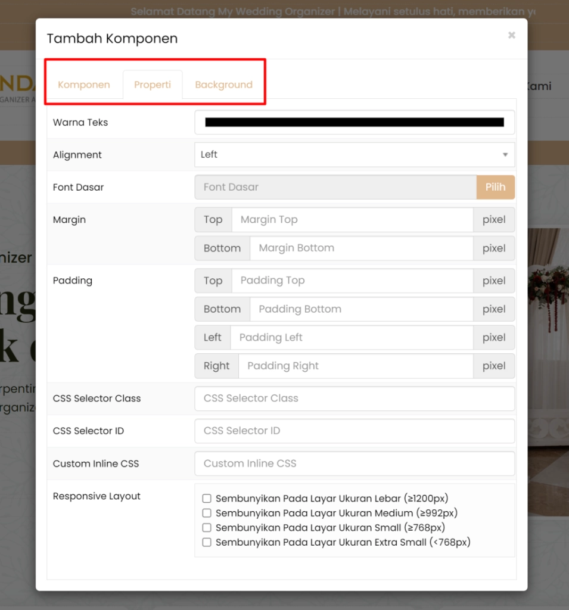Switch to the Background tab
This screenshot has width=569, height=610.
click(223, 85)
